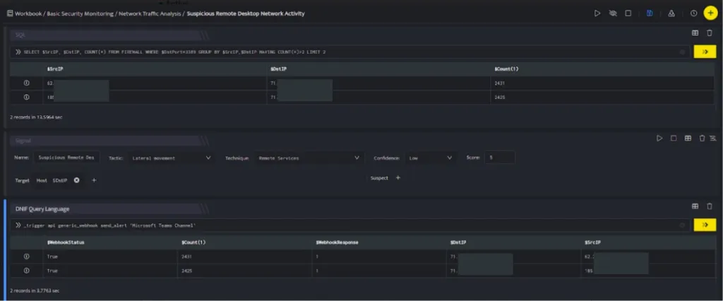The width and height of the screenshot is (723, 301).
Task: Click the DNIF Query Language block title
Action: [42, 208]
